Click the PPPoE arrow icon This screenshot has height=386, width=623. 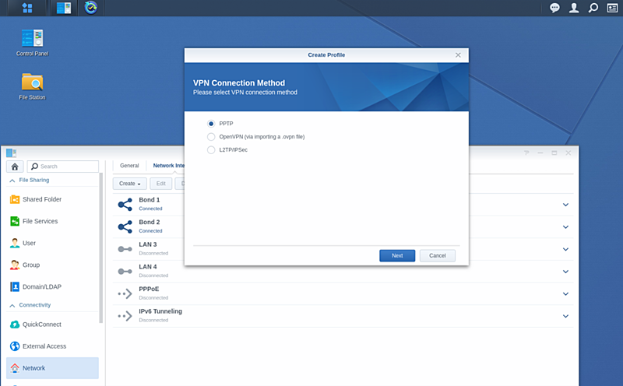[125, 294]
